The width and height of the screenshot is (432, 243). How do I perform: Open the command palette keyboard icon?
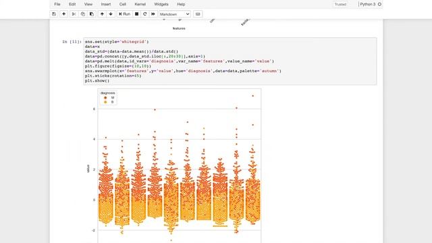tap(198, 14)
